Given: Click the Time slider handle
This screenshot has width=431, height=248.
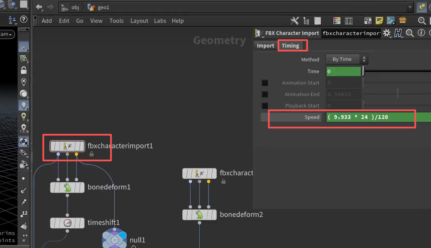Looking at the screenshot, I should click(363, 71).
